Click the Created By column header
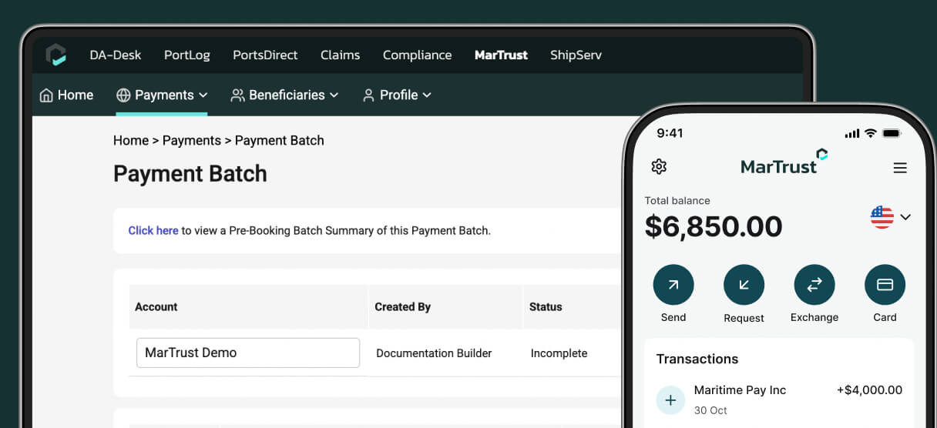Image resolution: width=937 pixels, height=428 pixels. pos(402,306)
